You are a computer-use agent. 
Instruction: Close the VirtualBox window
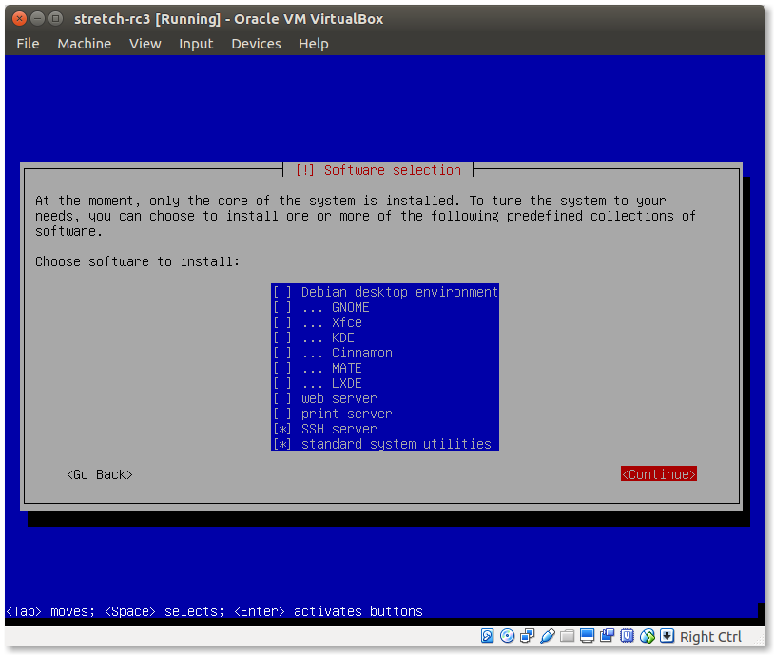point(19,19)
